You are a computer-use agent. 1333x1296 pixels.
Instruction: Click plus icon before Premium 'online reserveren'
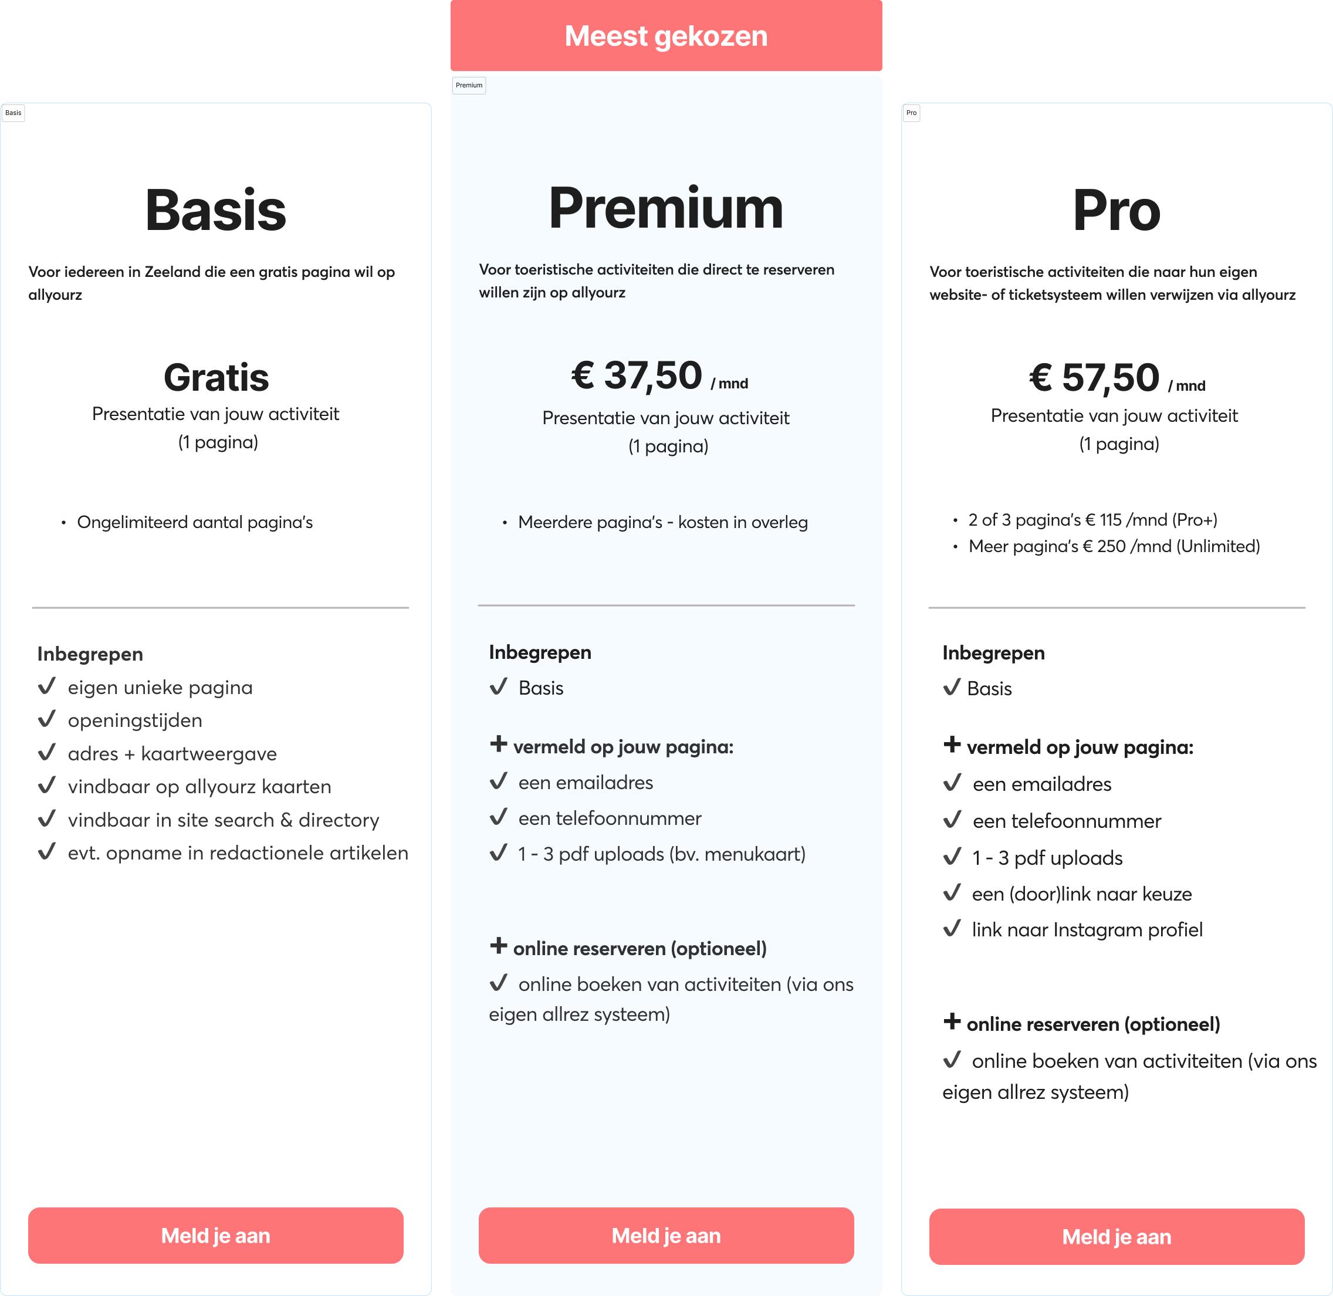pyautogui.click(x=498, y=946)
